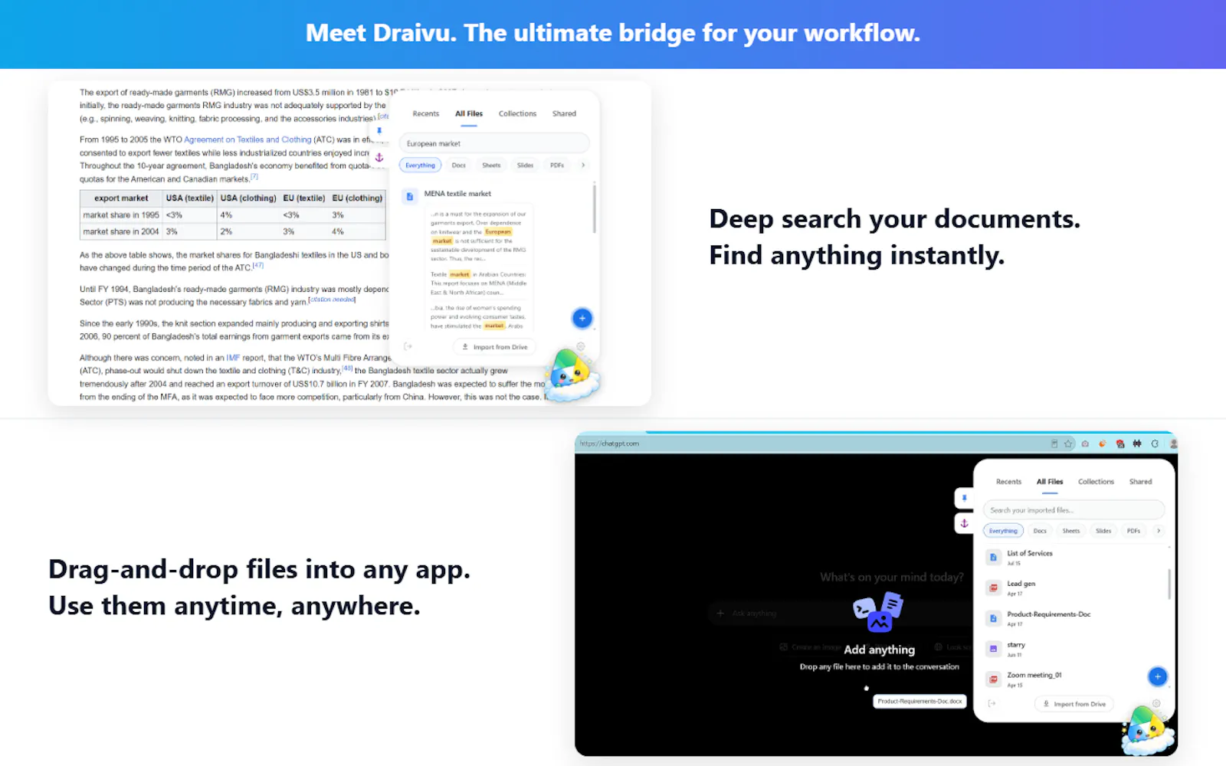Click the bookmark star in the browser address bar
Screen dimensions: 1226x766
1068,444
